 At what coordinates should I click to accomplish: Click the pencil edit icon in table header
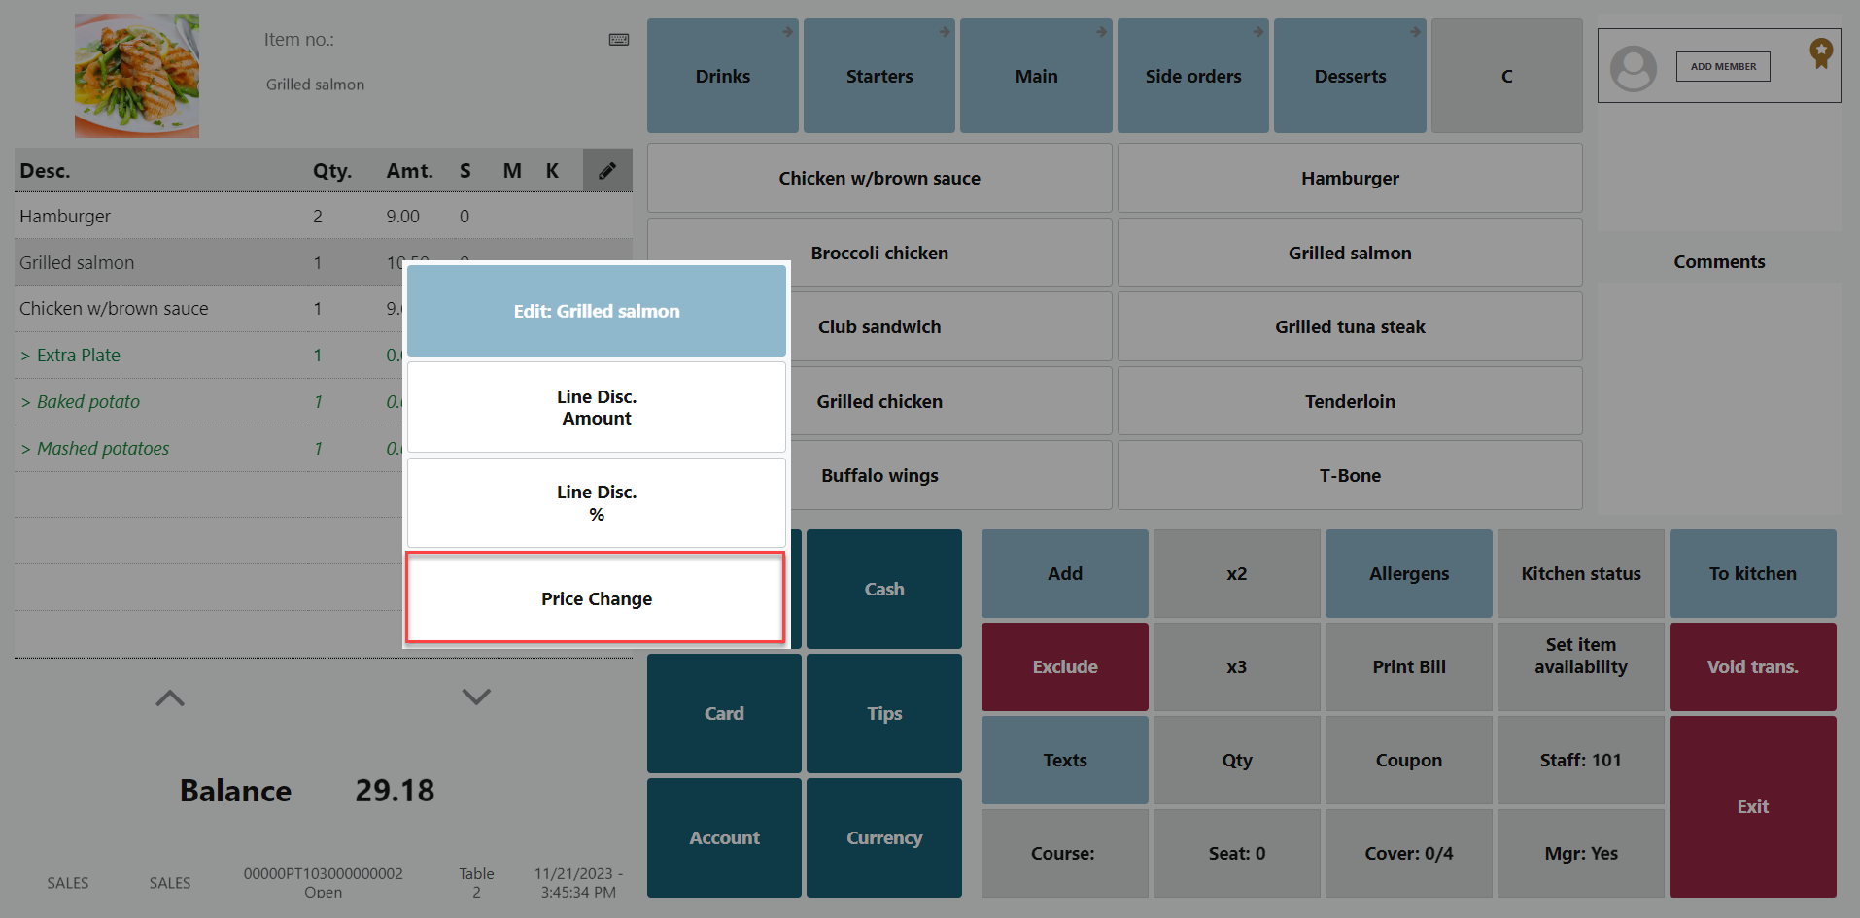[607, 171]
